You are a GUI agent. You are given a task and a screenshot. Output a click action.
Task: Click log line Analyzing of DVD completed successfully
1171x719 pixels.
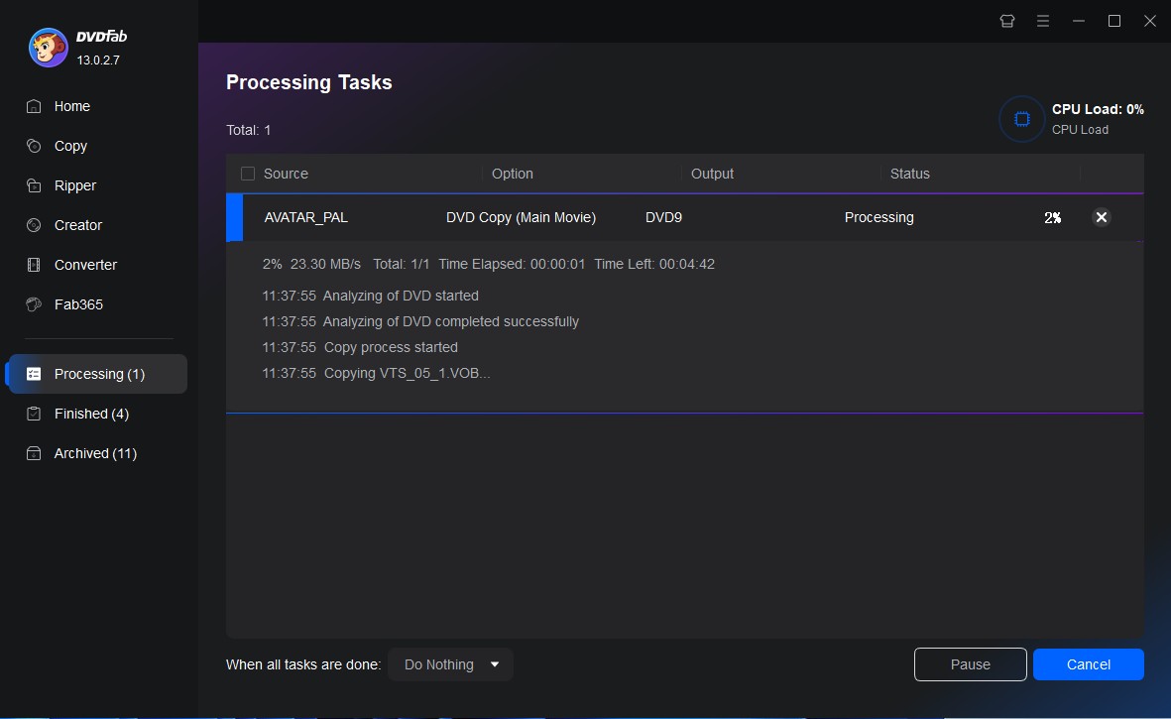coord(420,321)
